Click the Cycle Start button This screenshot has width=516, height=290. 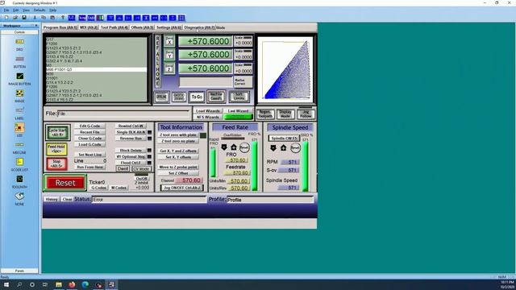pyautogui.click(x=57, y=132)
